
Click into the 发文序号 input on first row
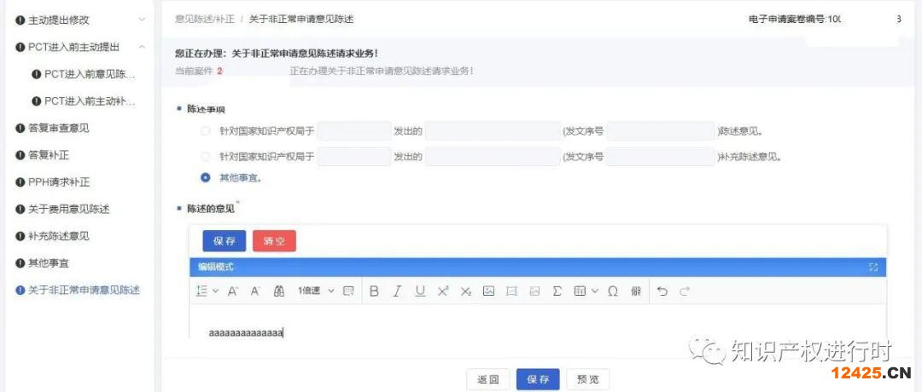point(660,131)
